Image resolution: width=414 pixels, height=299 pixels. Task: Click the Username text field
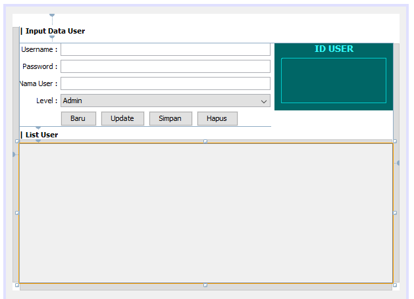coord(165,49)
